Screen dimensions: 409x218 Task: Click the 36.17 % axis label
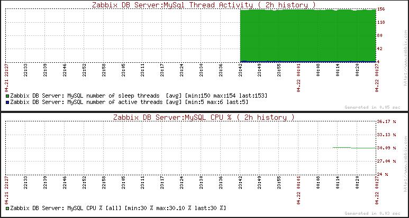387,121
